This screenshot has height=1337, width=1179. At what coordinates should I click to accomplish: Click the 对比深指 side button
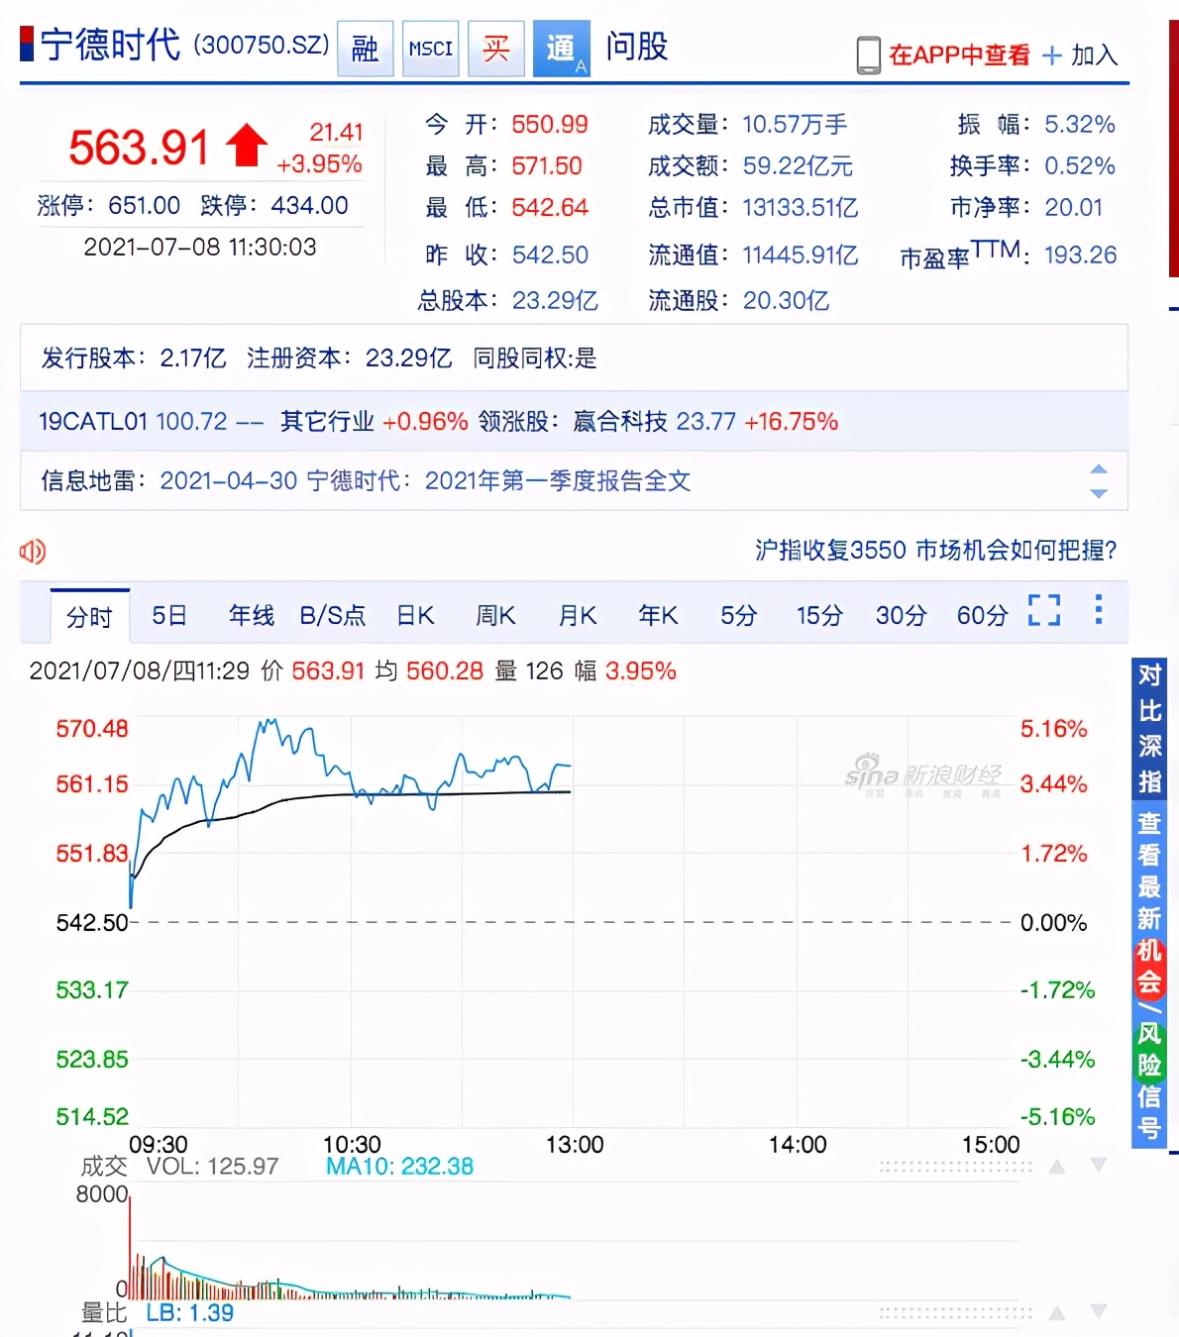point(1149,728)
